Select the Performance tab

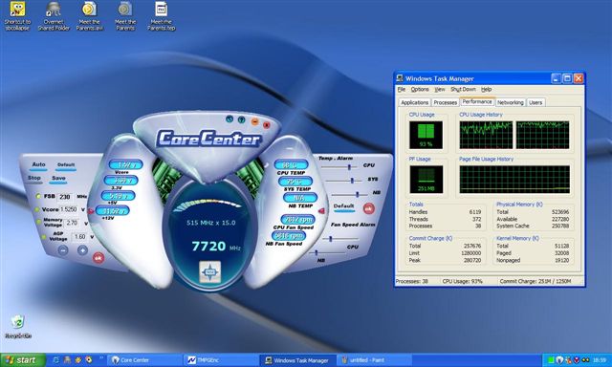point(477,101)
